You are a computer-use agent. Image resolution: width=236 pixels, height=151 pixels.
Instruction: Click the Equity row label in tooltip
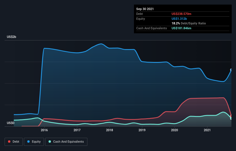[x=141, y=19]
